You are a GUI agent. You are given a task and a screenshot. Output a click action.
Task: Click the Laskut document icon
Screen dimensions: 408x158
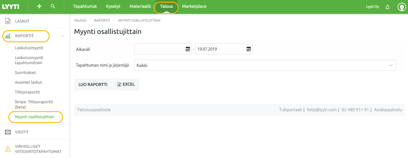pos(8,21)
